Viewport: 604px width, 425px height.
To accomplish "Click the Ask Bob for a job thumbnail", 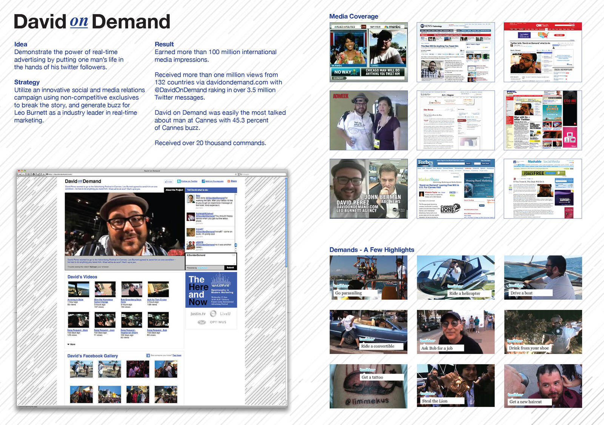I will coord(456,332).
